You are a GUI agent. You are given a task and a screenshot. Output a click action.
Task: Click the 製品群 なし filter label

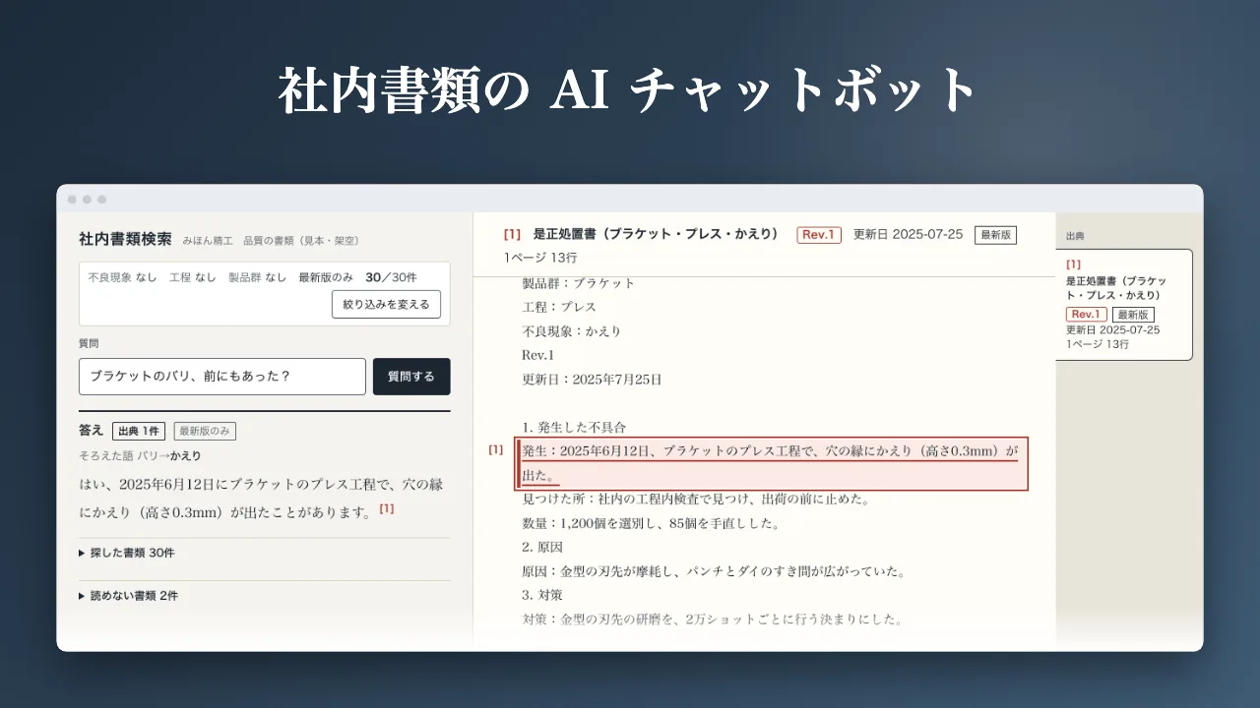point(257,277)
